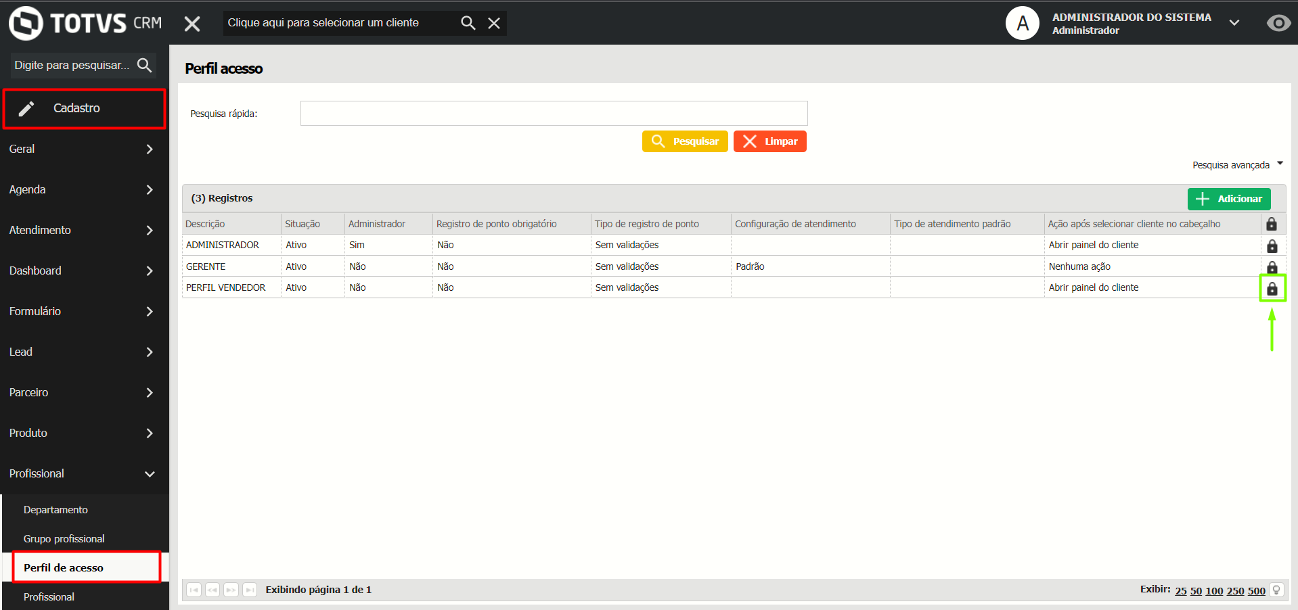Click the Limpar button
The width and height of the screenshot is (1298, 610).
click(770, 141)
